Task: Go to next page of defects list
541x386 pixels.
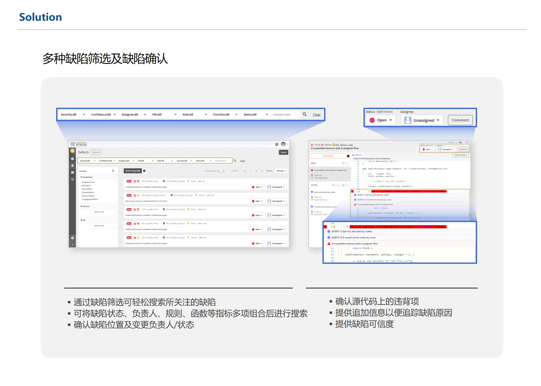Action: tap(257, 171)
